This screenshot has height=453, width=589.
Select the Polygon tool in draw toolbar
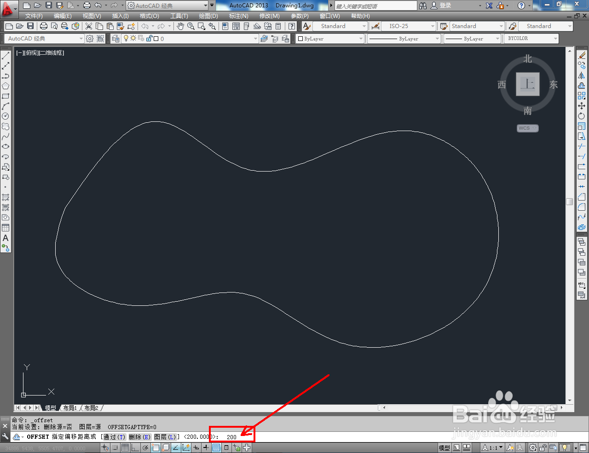click(x=6, y=86)
